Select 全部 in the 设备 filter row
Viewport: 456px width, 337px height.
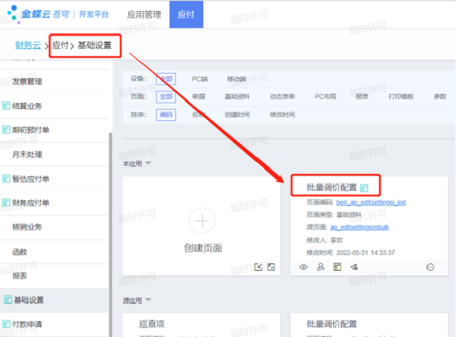click(x=166, y=79)
